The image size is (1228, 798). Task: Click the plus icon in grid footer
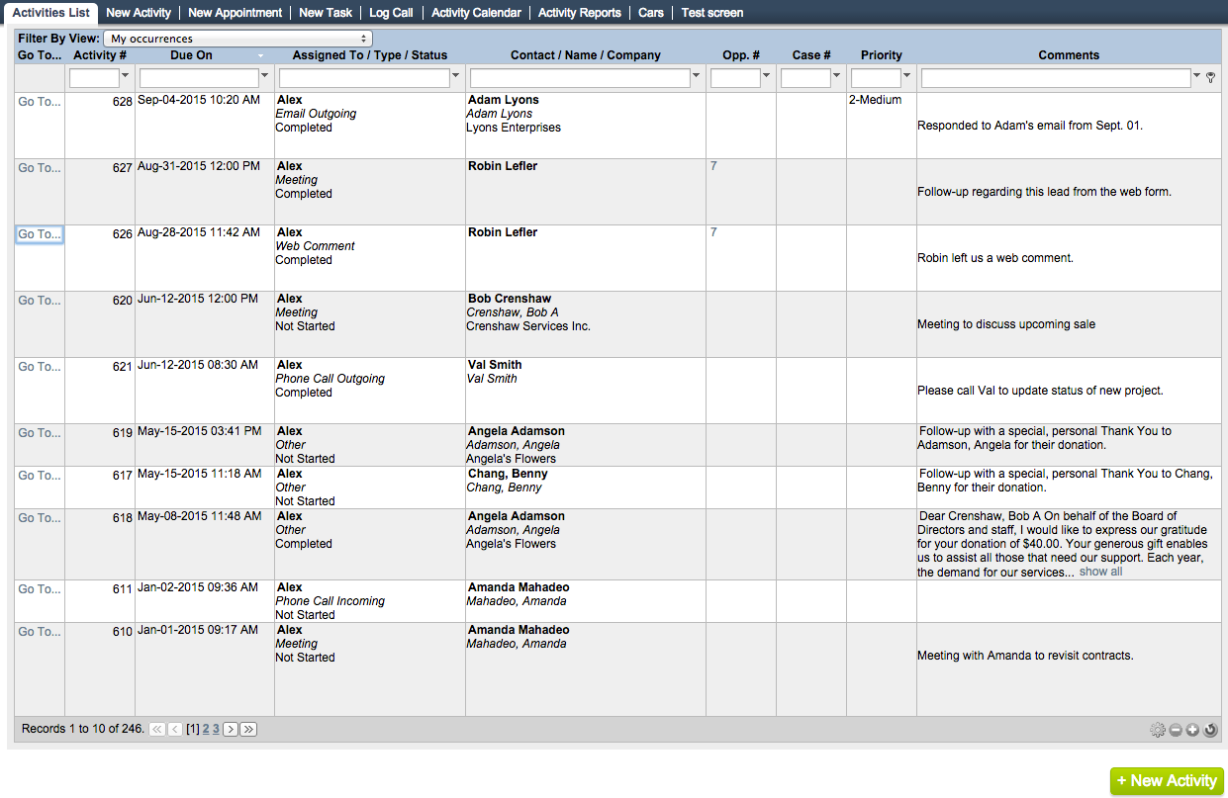tap(1192, 730)
